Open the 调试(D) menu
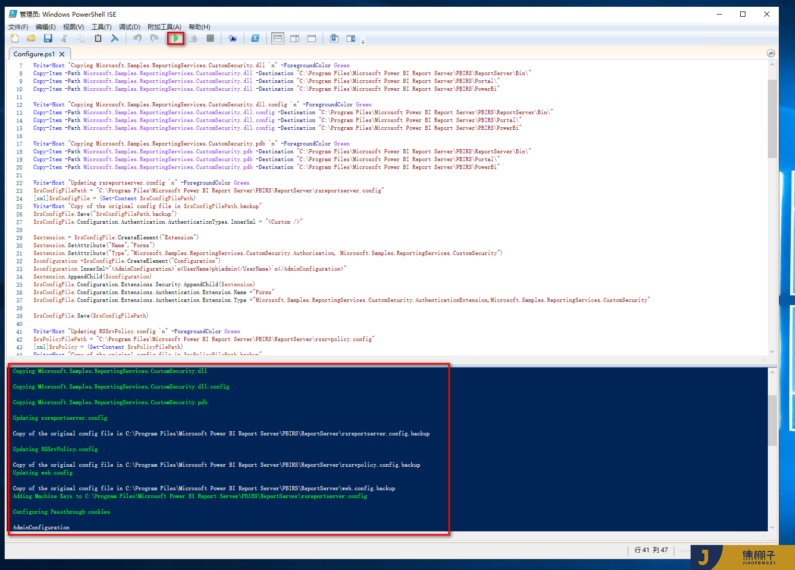This screenshot has height=570, width=795. pos(129,27)
